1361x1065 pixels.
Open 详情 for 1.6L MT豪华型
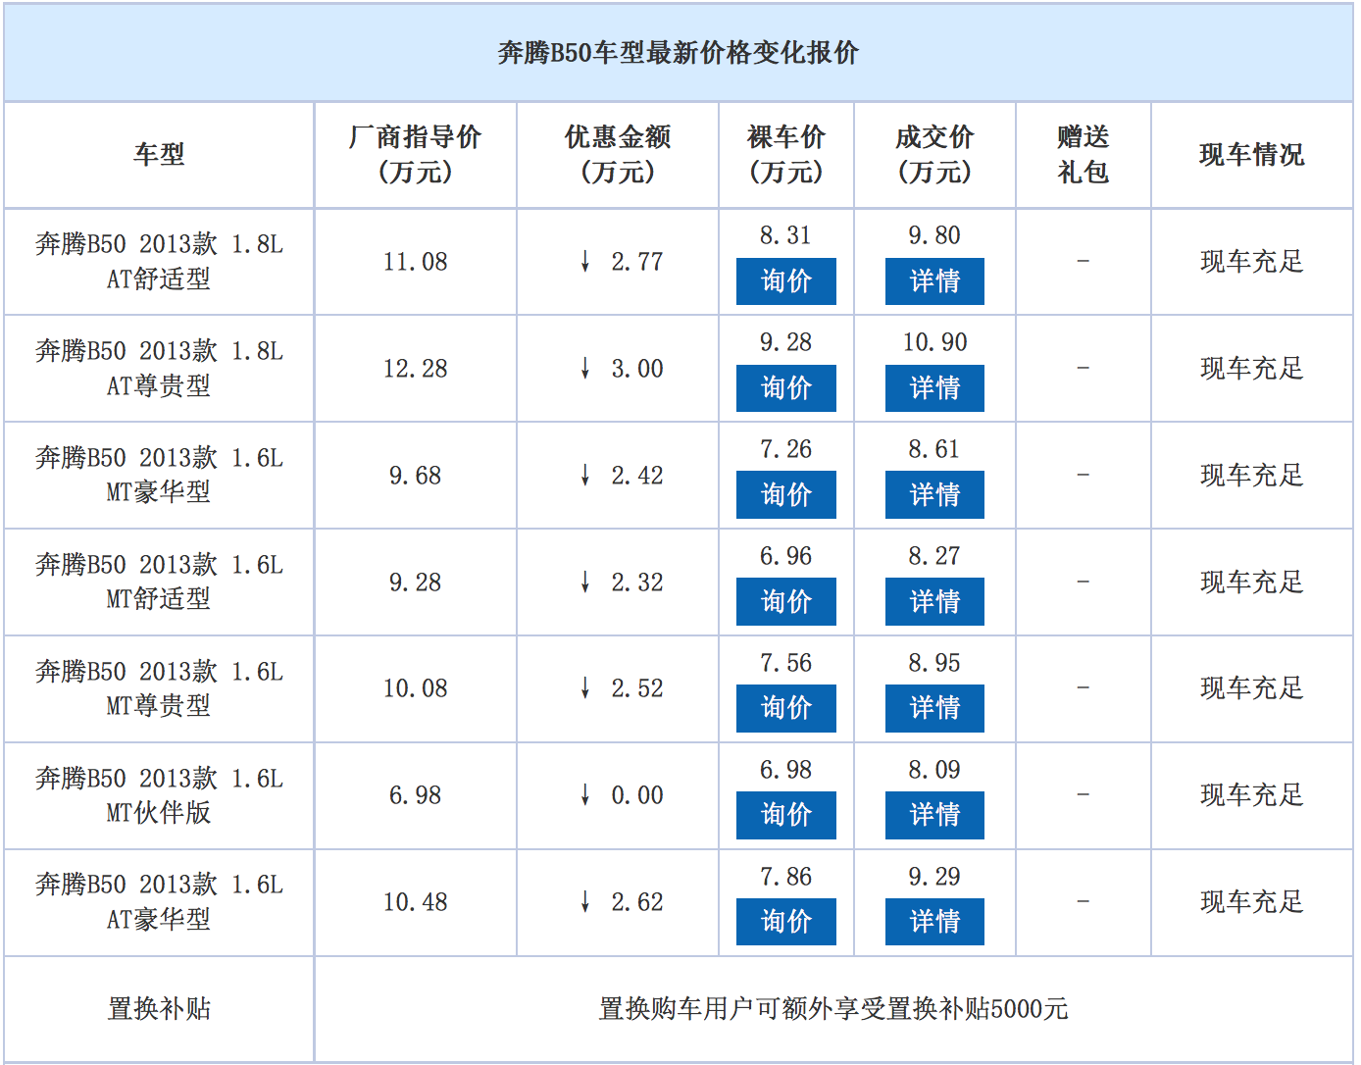[x=934, y=495]
